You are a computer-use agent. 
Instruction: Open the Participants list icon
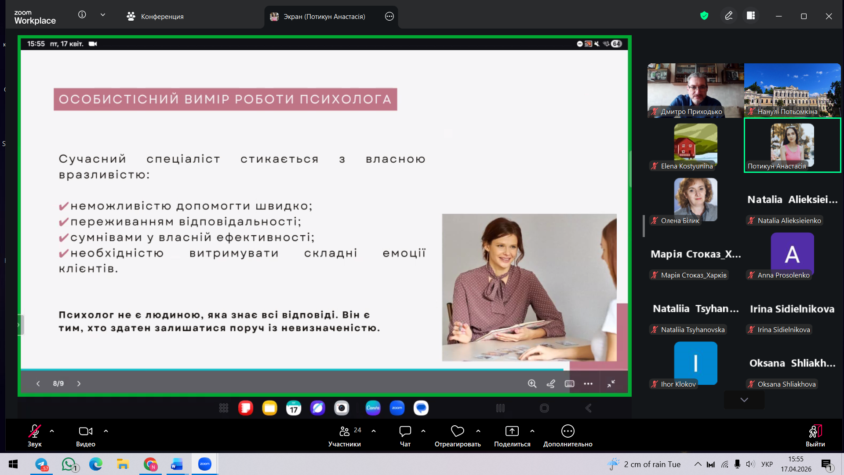[x=345, y=431]
